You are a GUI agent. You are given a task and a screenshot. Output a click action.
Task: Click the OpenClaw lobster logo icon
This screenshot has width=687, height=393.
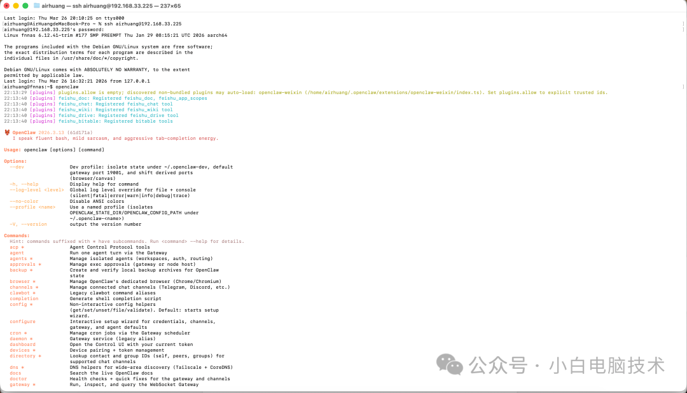[x=7, y=132]
